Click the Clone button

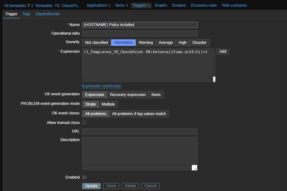[x=111, y=186]
